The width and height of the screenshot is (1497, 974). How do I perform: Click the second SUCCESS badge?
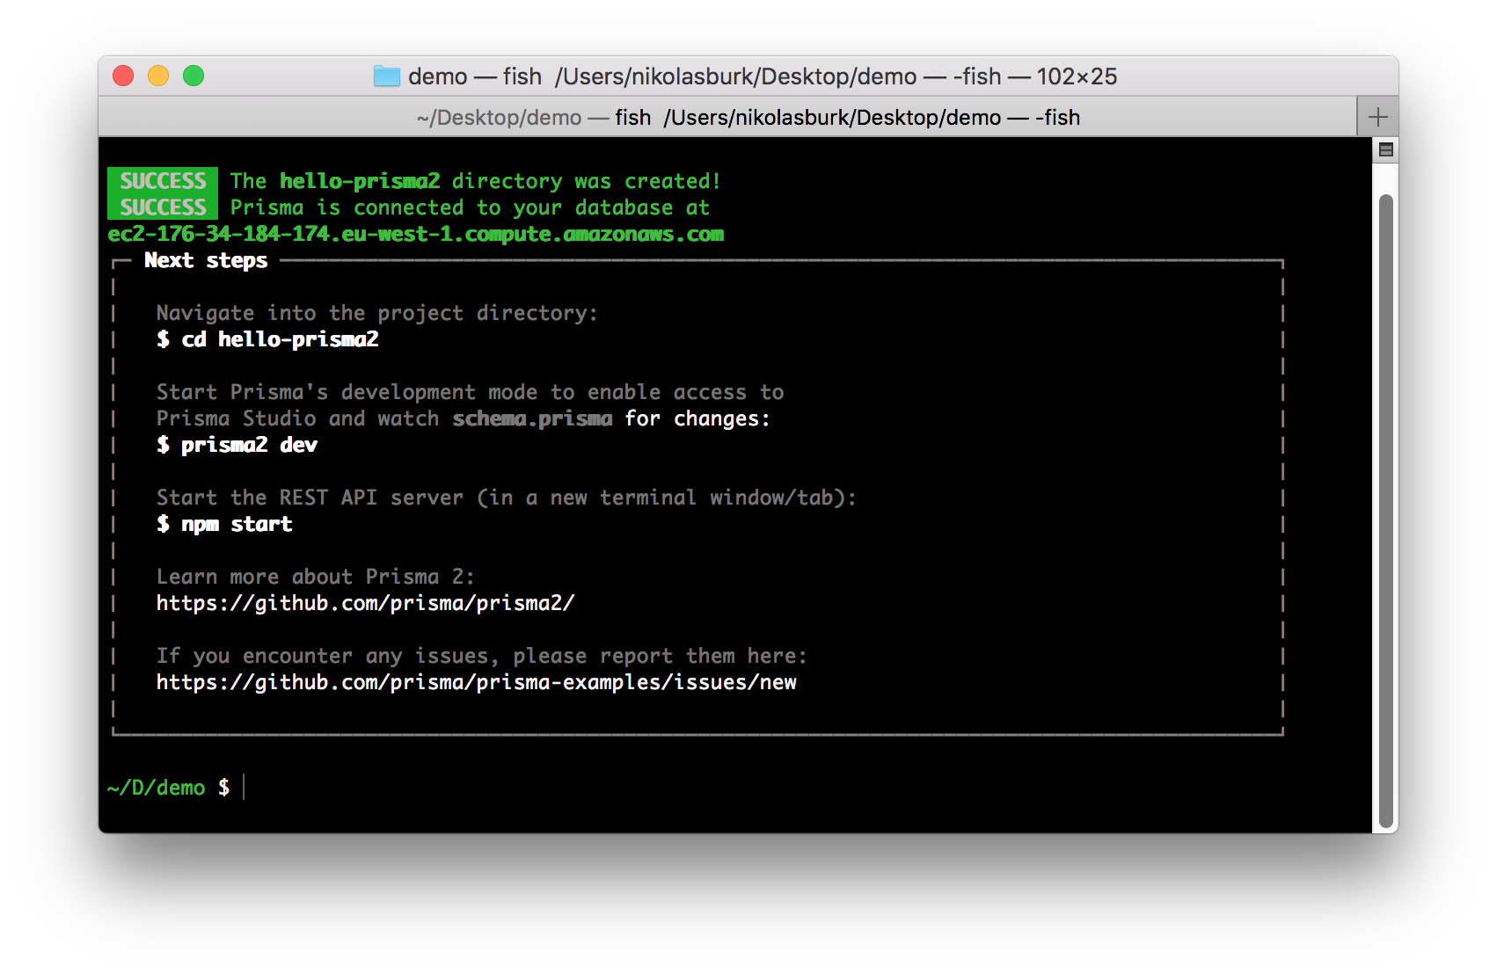(x=163, y=207)
